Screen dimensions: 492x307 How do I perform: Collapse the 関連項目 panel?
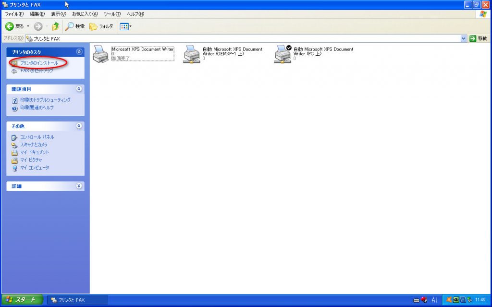tap(79, 89)
